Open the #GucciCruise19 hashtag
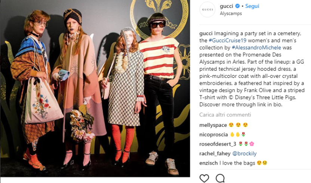Image resolution: width=311 pixels, height=183 pixels. click(228, 40)
